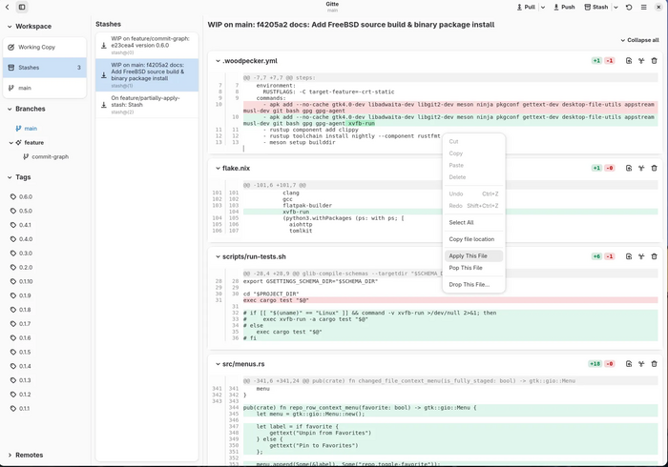This screenshot has width=668, height=467.
Task: Click the apply icon on stash@{1}
Action: point(103,75)
